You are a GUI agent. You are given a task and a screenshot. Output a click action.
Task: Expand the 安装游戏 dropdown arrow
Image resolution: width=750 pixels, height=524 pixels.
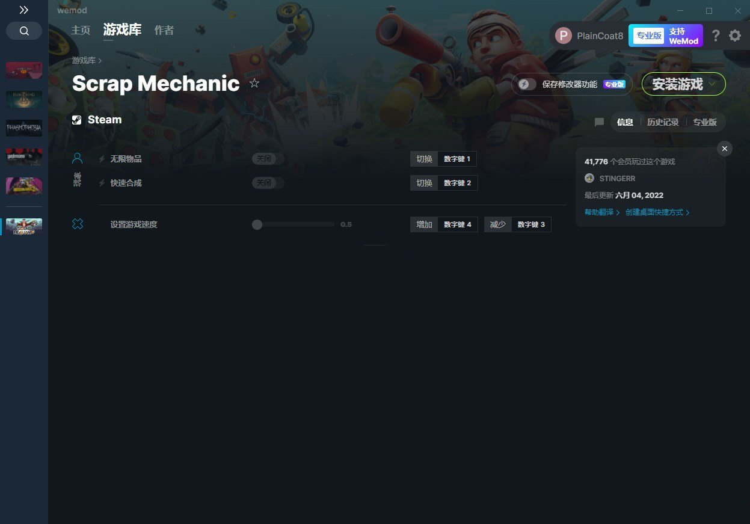click(x=713, y=84)
